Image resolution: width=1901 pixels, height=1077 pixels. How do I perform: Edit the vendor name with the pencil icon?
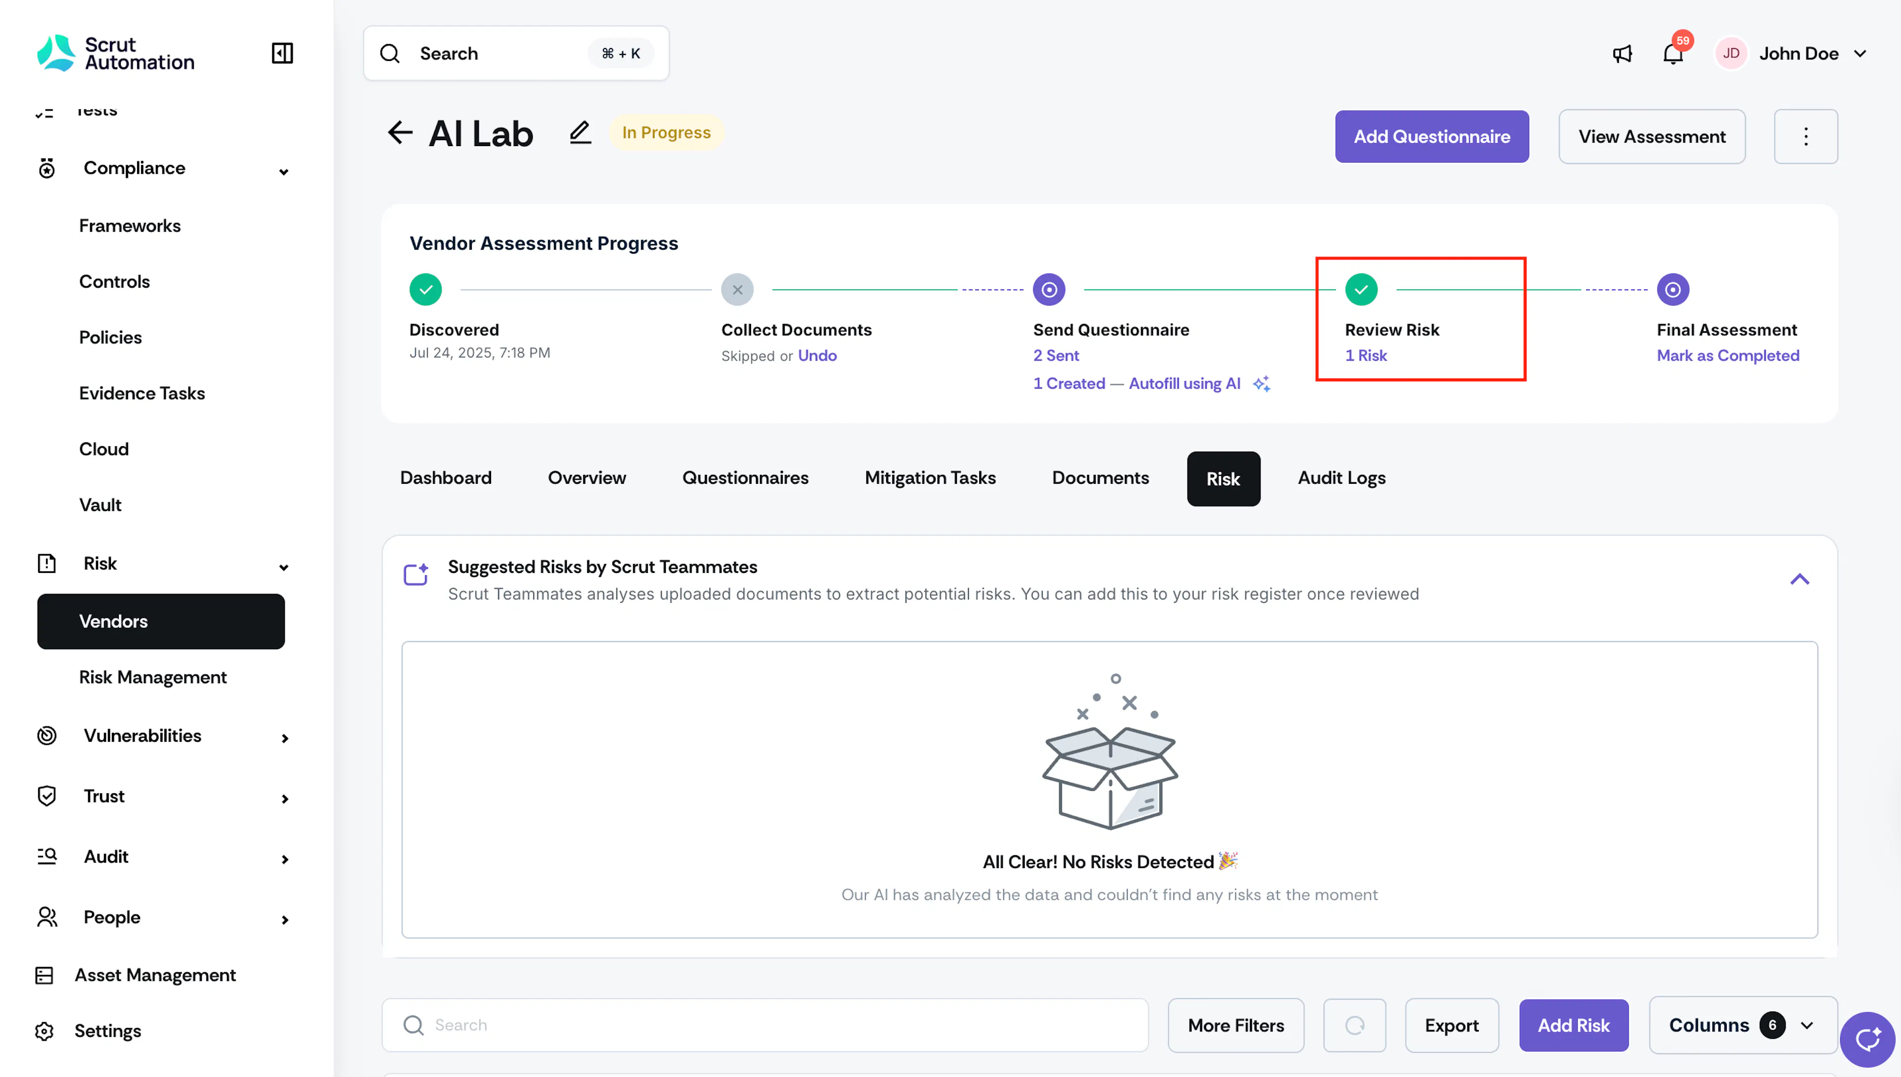(580, 132)
